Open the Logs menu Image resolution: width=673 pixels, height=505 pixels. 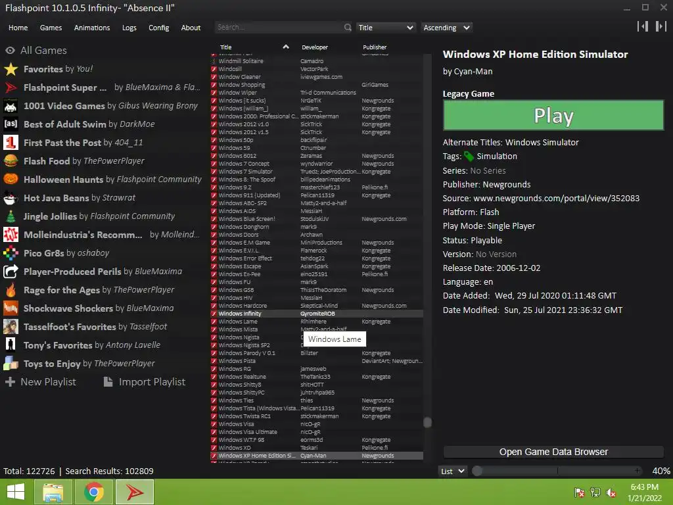129,28
